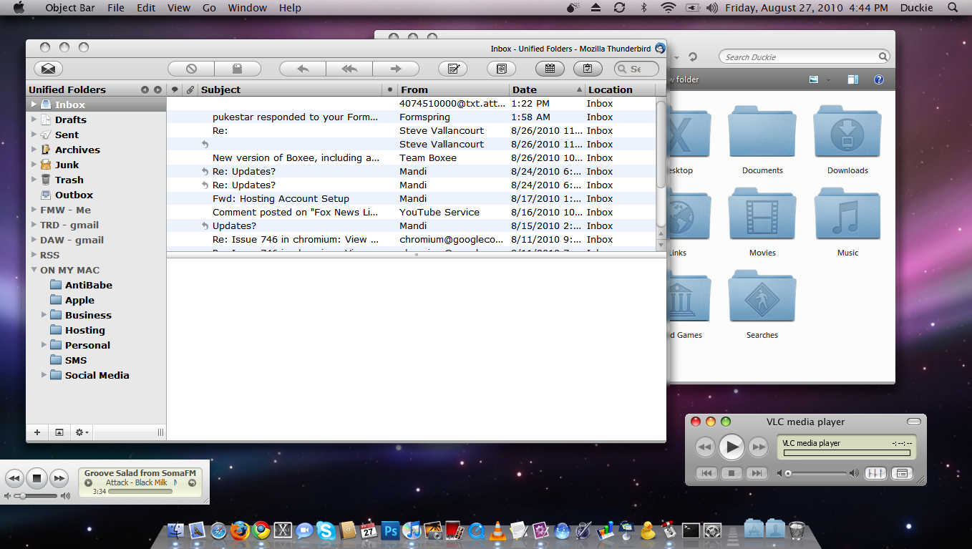Open the Tasks toolbar button in Thunderbird
This screenshot has height=549, width=972.
click(x=588, y=69)
